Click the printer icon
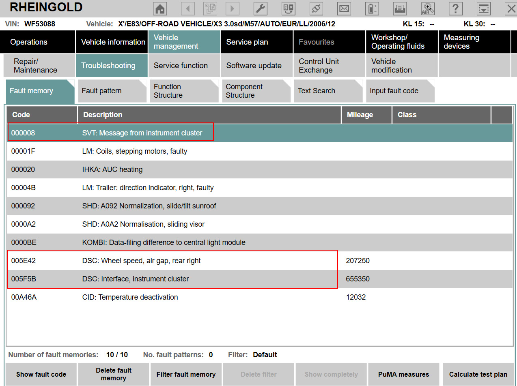Image resolution: width=517 pixels, height=386 pixels. (x=400, y=9)
